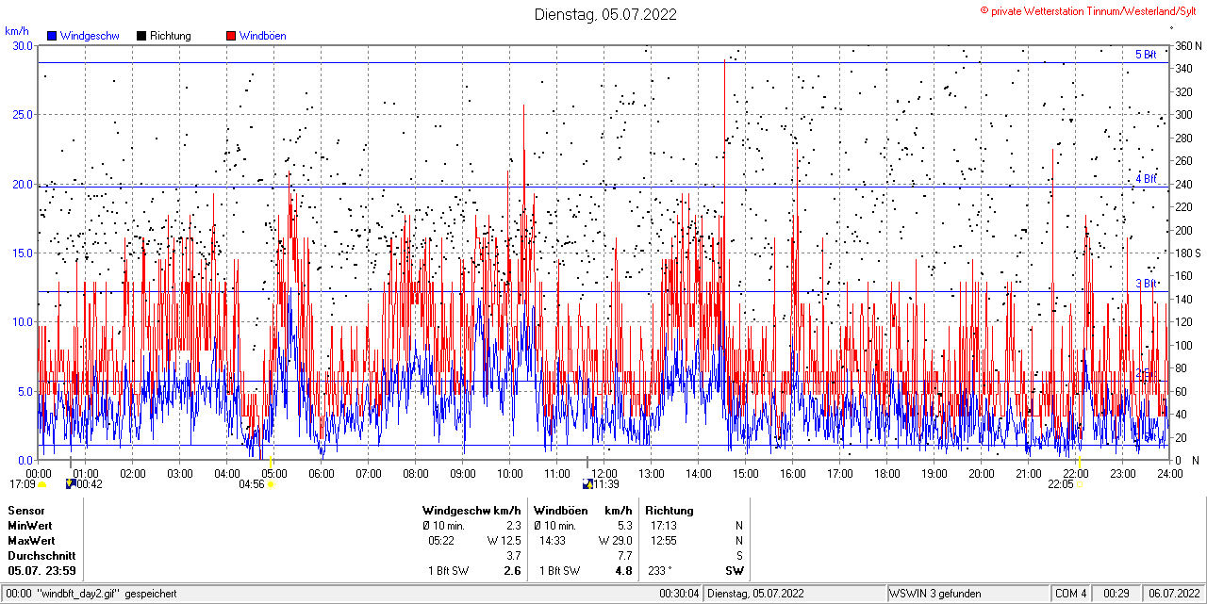The image size is (1207, 604).
Task: Select the Windböen legend label at top
Action: point(263,36)
